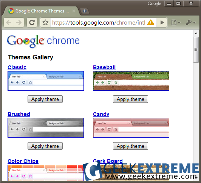201x183 pixels.
Task: Click the Go play arrow button
Action: tap(162, 23)
